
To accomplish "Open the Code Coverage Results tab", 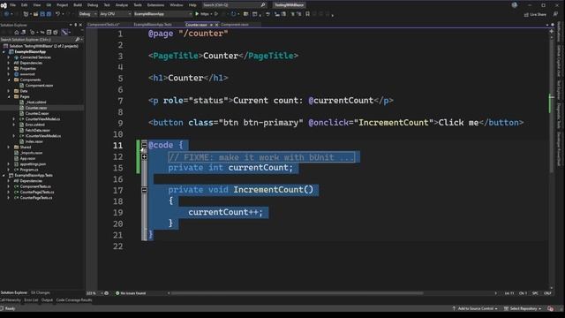I will [x=74, y=300].
